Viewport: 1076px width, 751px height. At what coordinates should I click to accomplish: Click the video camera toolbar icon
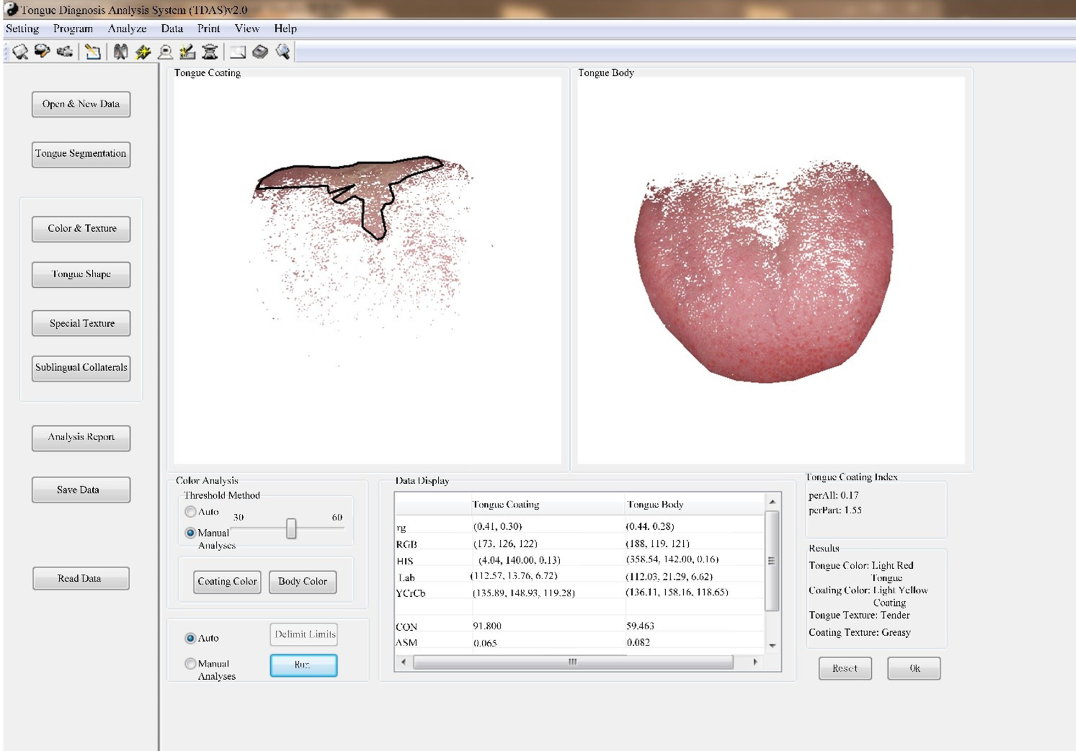65,52
